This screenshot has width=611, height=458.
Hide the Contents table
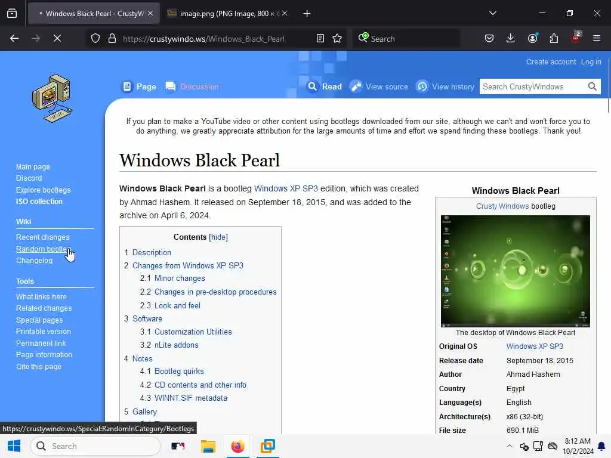(x=218, y=237)
